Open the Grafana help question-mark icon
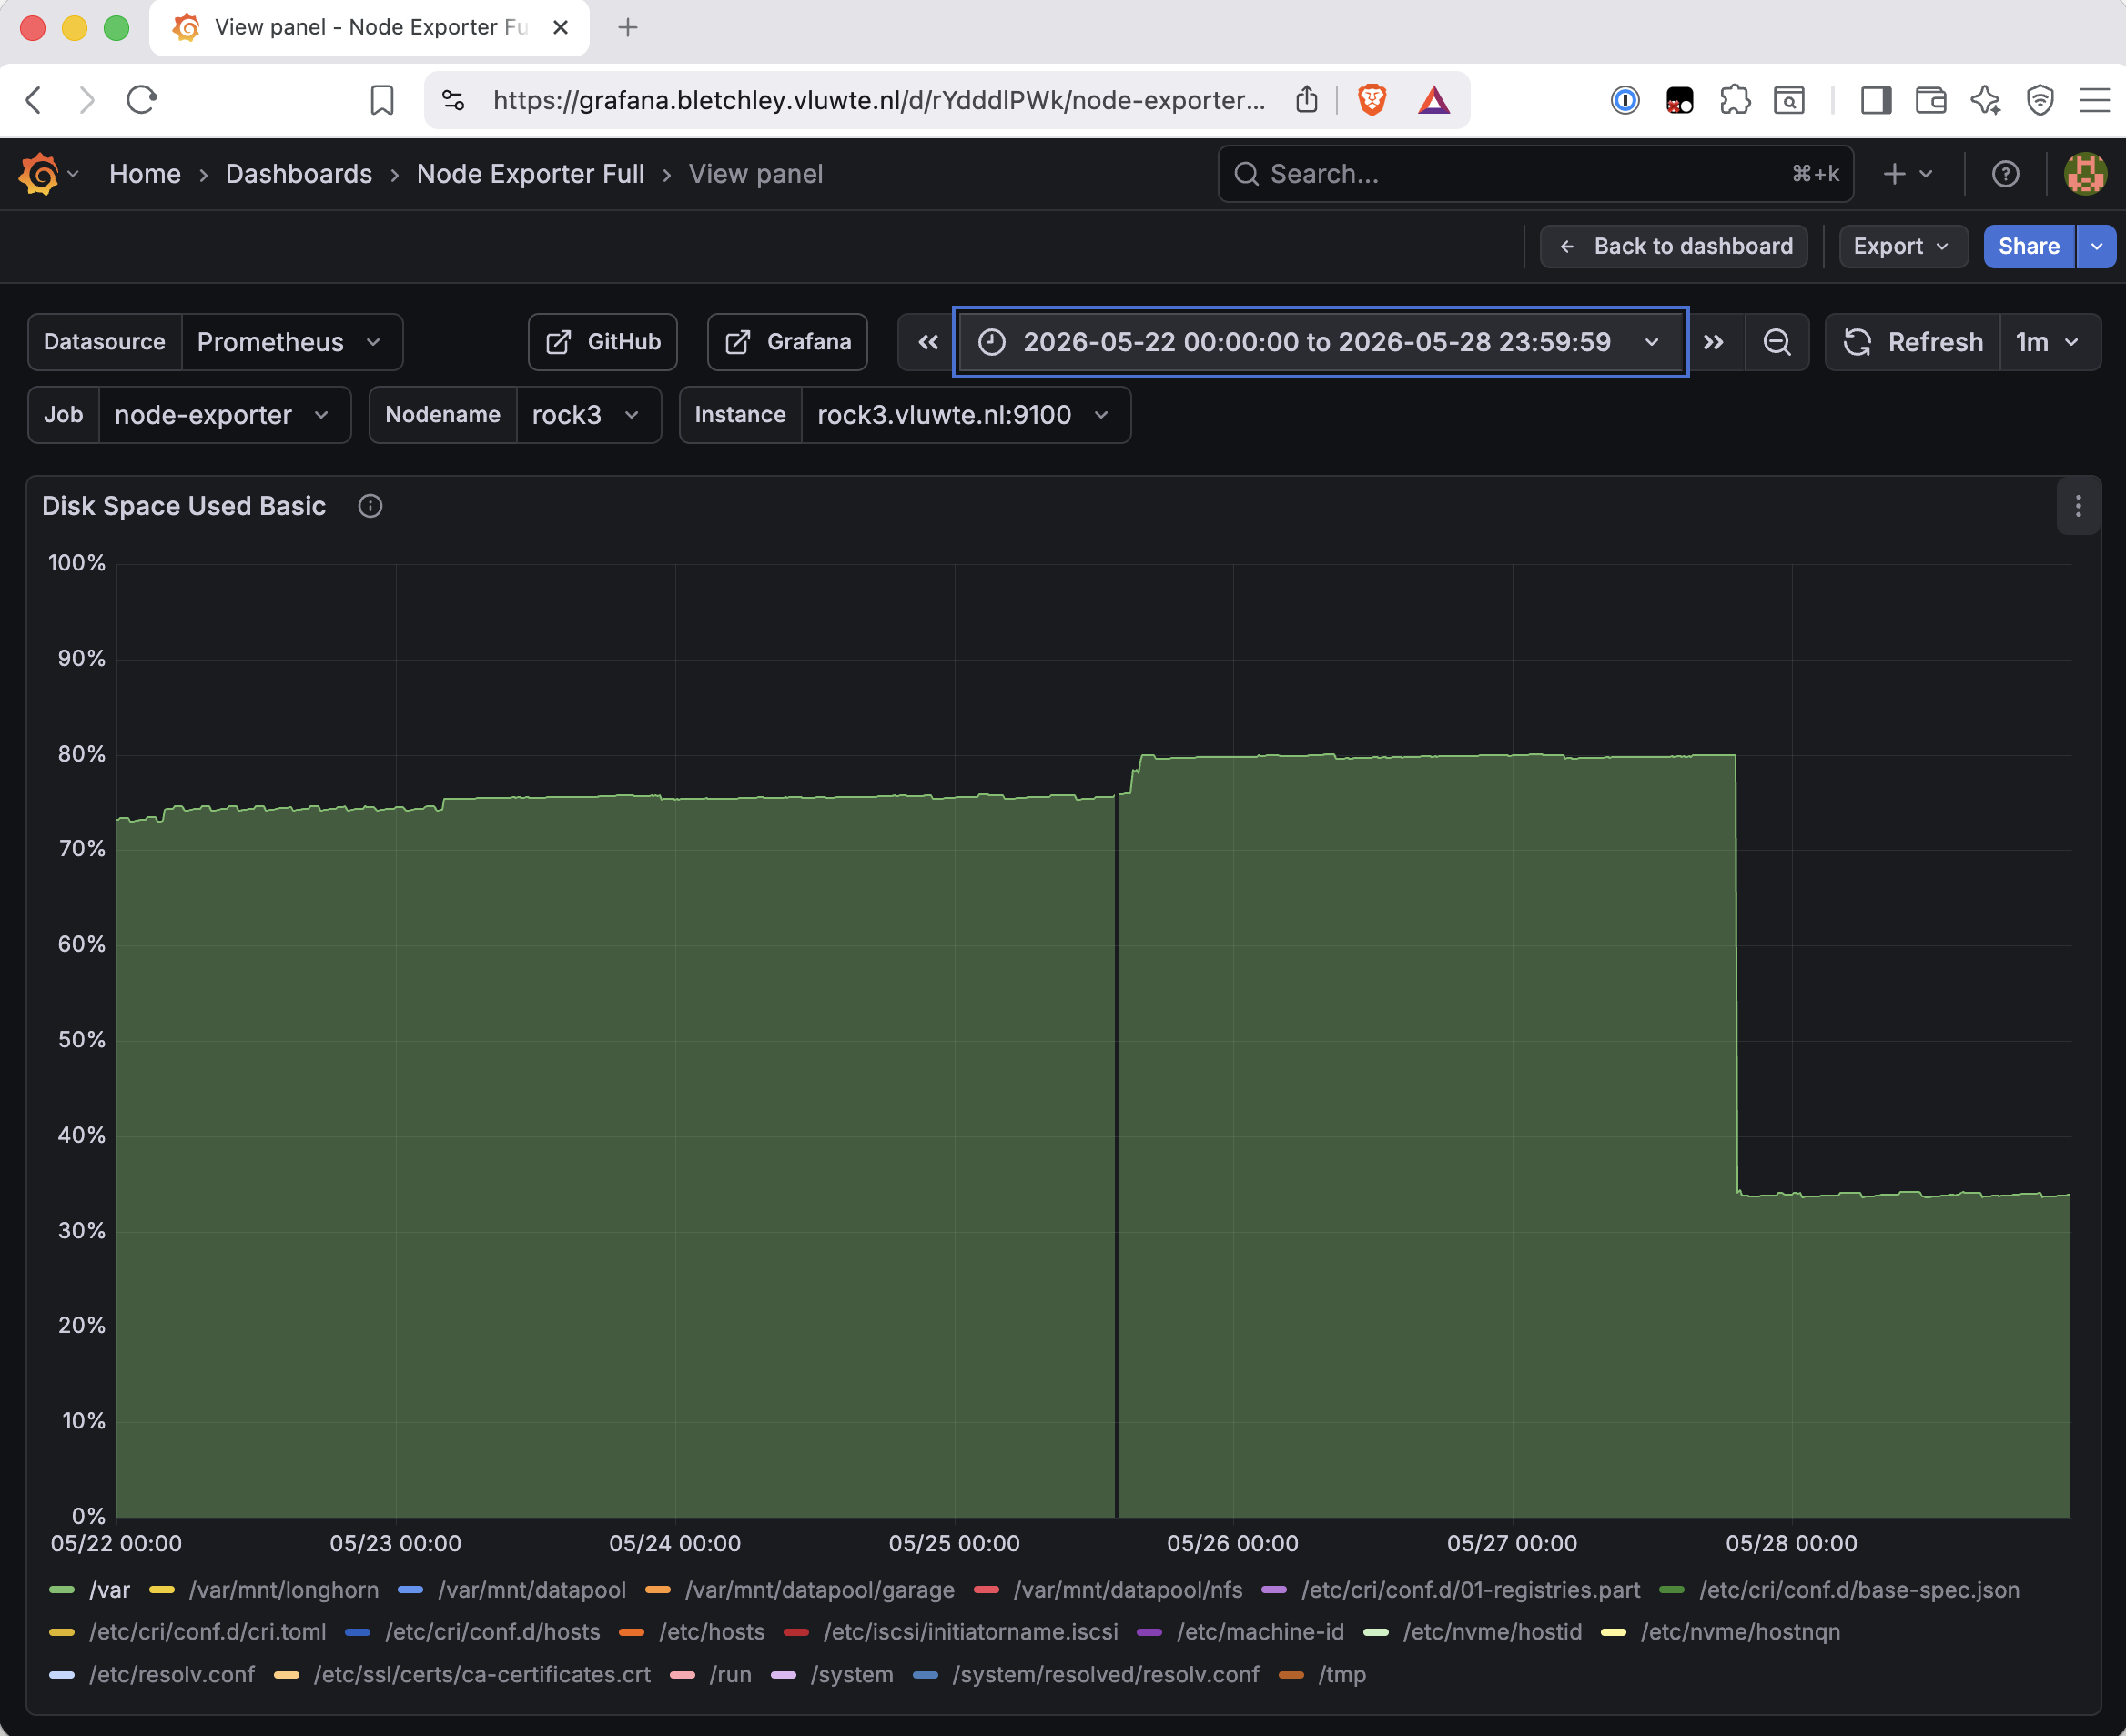Viewport: 2126px width, 1736px height. click(2005, 174)
